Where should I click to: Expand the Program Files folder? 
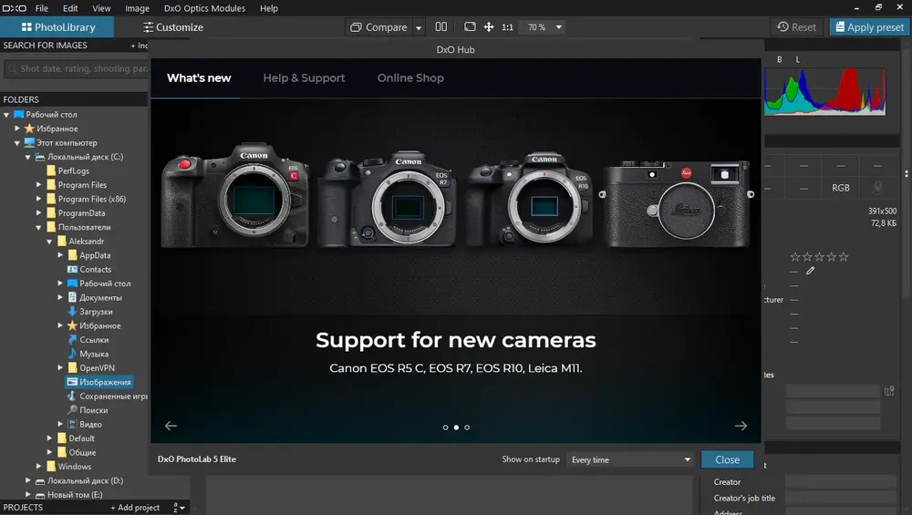[39, 185]
